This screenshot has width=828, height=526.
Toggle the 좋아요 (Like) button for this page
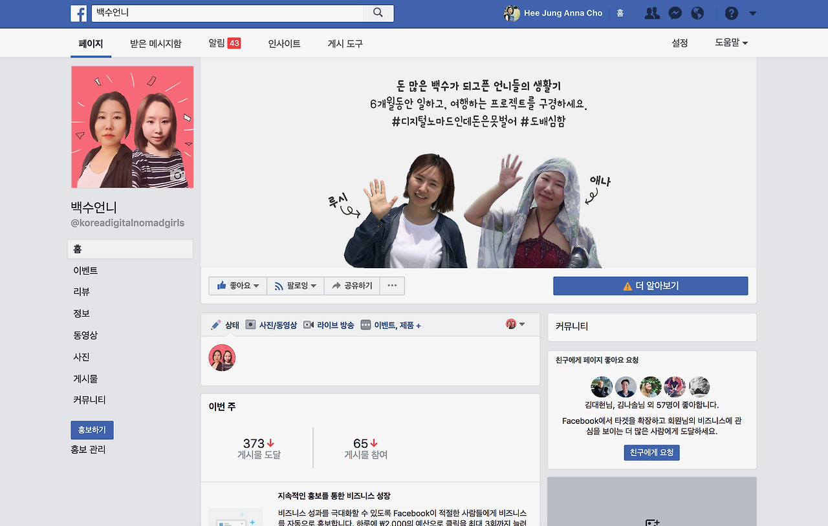237,285
